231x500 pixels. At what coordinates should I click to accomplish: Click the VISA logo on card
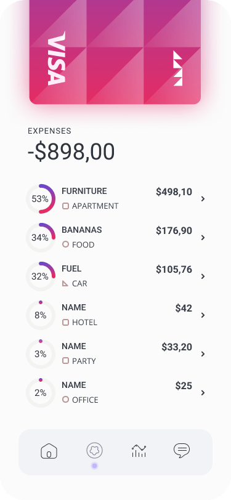(57, 58)
